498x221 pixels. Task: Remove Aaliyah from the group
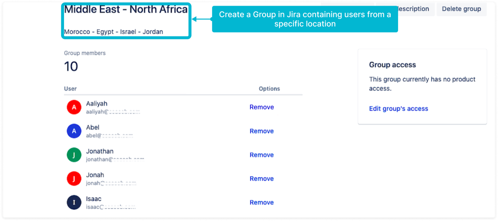pyautogui.click(x=261, y=107)
